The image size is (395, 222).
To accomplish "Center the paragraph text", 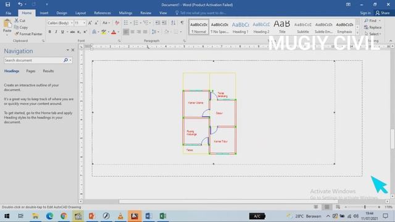I will [x=133, y=32].
